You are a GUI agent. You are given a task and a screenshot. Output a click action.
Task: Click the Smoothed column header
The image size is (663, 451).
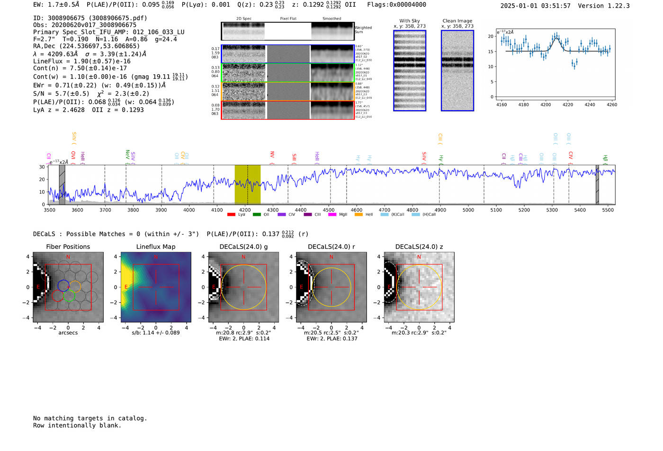[332, 18]
